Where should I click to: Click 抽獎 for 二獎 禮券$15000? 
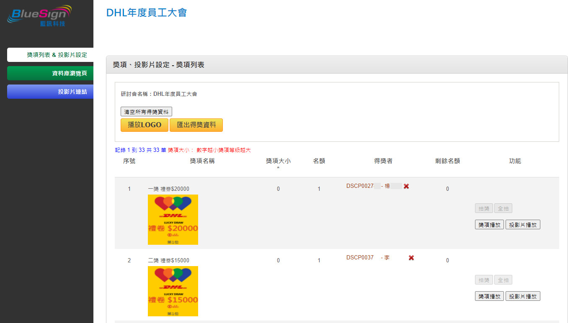484,279
